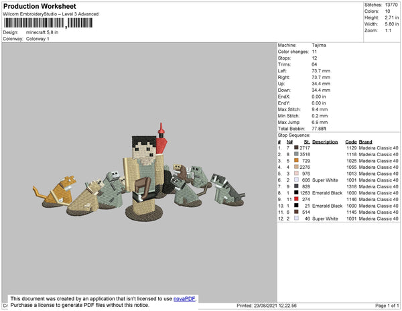The width and height of the screenshot is (402, 311).
Task: Click the 'Super White' description in row 6
Action: click(x=325, y=180)
